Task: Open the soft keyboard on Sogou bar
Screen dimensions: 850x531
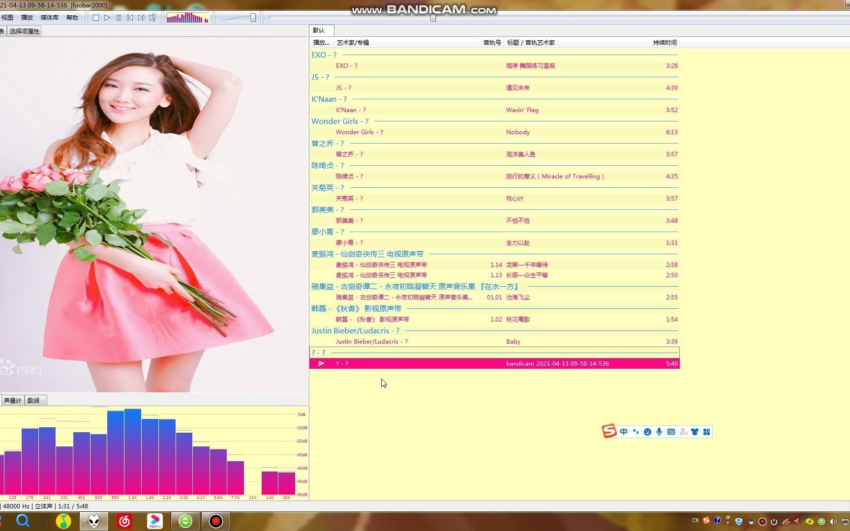Action: (x=671, y=432)
